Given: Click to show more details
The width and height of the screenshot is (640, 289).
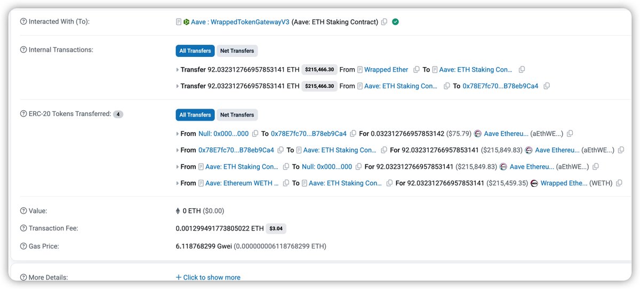Looking at the screenshot, I should pos(208,277).
